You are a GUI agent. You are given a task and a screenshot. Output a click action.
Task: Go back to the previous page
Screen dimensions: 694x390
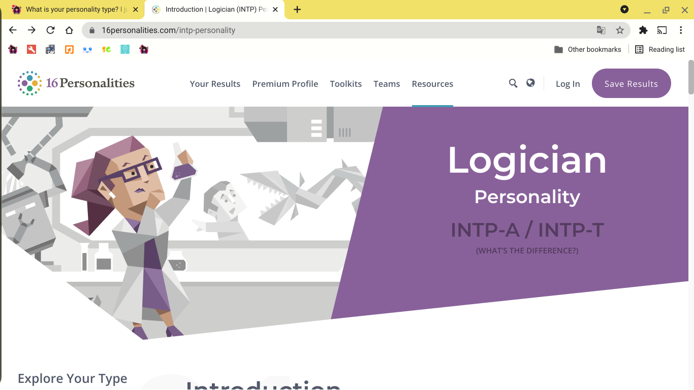(x=13, y=30)
